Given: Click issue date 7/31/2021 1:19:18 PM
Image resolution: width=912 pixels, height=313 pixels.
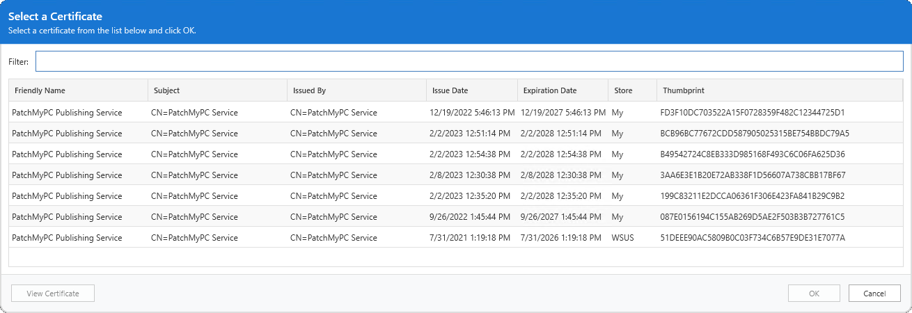Looking at the screenshot, I should point(470,238).
